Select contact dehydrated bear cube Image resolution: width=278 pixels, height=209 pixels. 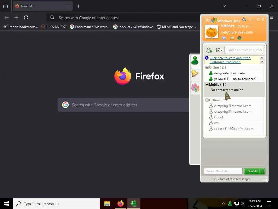pyautogui.click(x=230, y=73)
